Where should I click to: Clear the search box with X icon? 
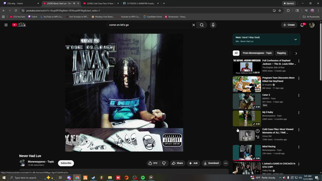click(x=194, y=25)
